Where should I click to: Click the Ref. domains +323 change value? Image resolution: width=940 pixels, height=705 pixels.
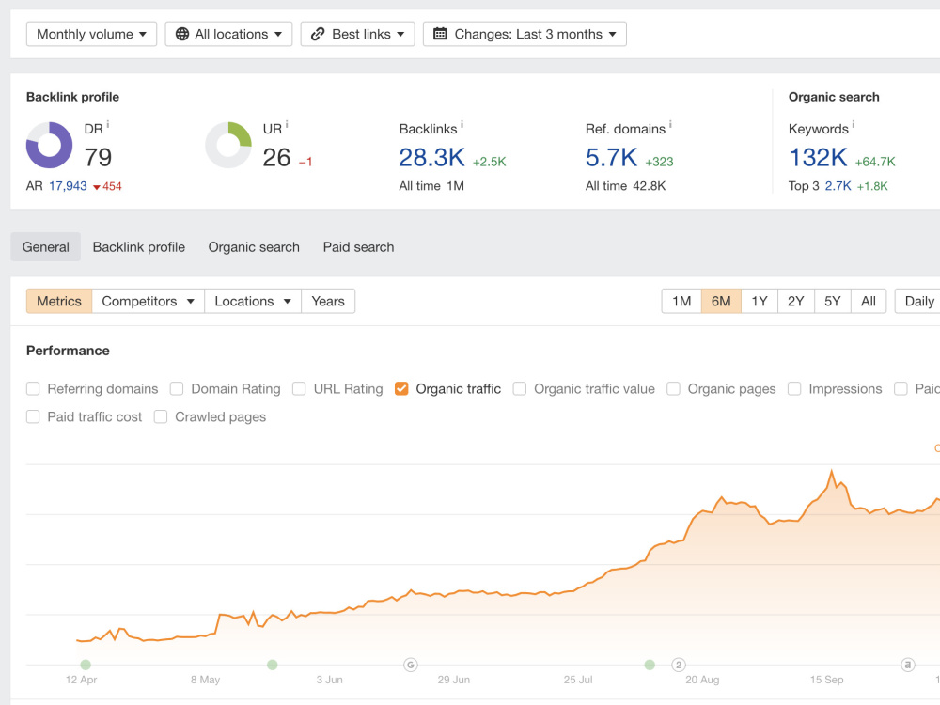click(x=660, y=162)
